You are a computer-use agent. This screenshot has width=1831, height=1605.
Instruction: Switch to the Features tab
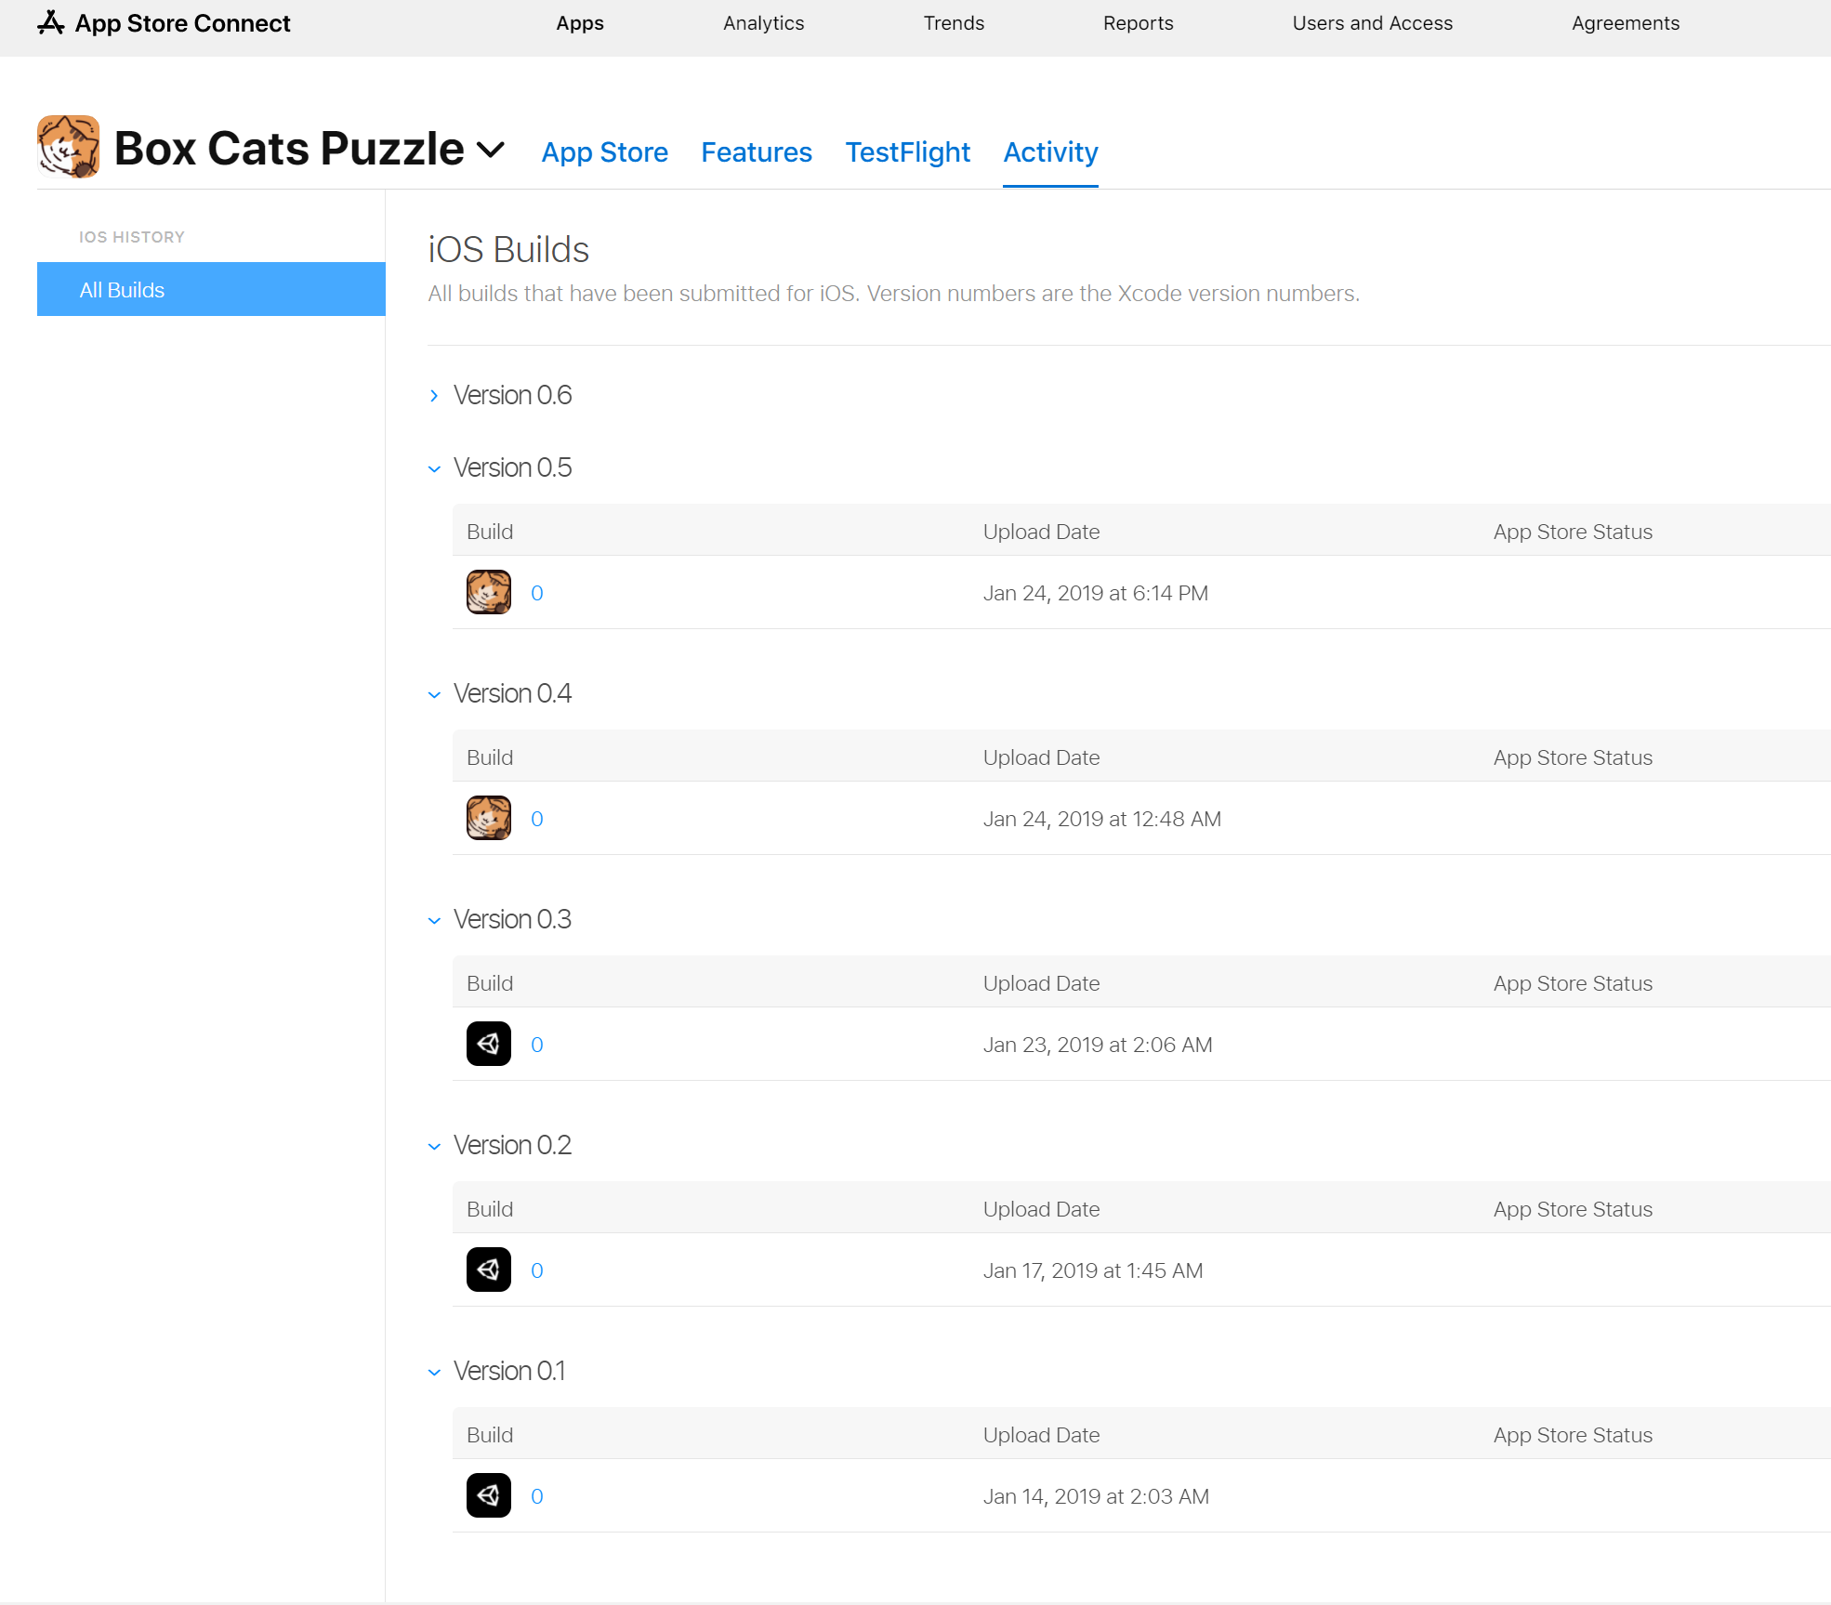[757, 152]
